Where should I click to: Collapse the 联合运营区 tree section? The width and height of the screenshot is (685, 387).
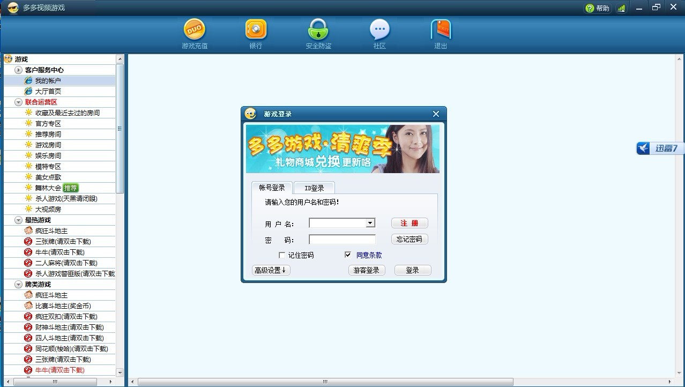pyautogui.click(x=18, y=102)
